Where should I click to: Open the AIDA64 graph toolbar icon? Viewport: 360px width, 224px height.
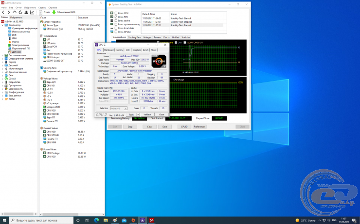[32, 12]
